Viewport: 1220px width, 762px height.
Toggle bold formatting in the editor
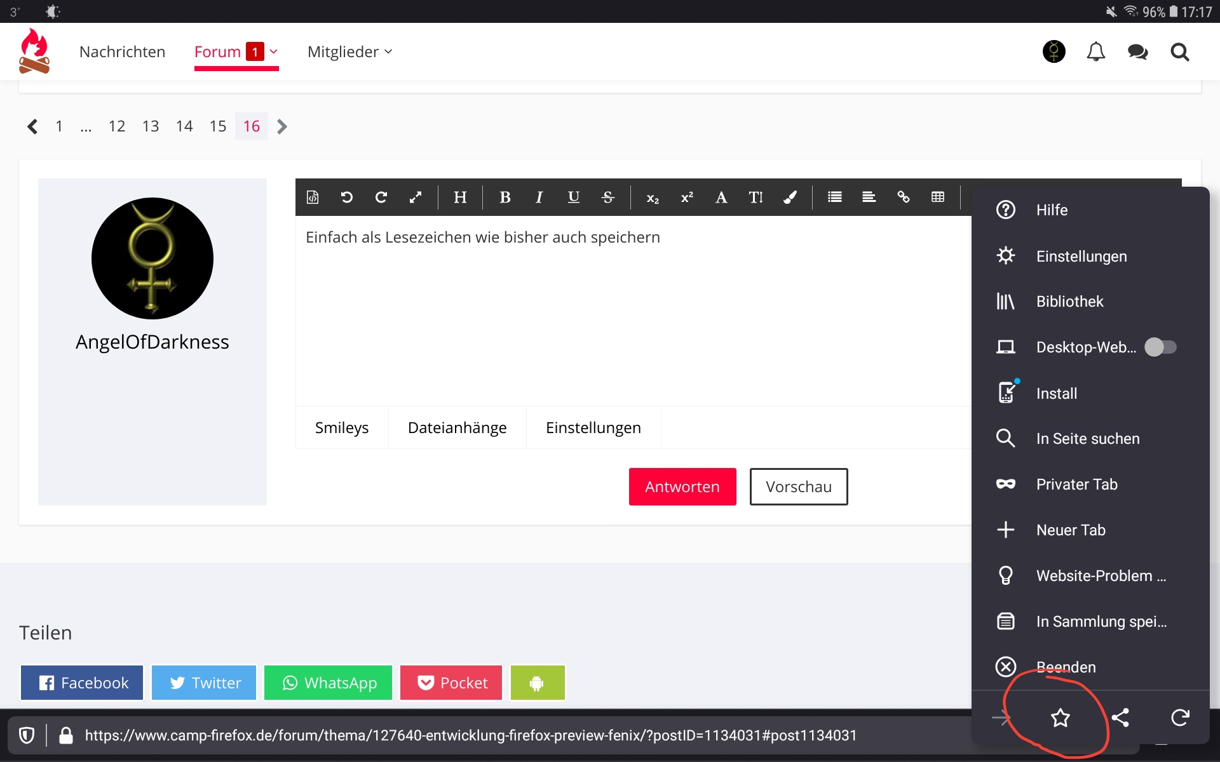tap(505, 197)
